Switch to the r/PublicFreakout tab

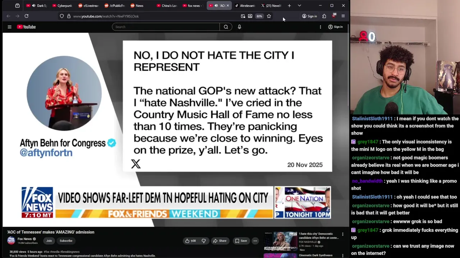click(115, 6)
